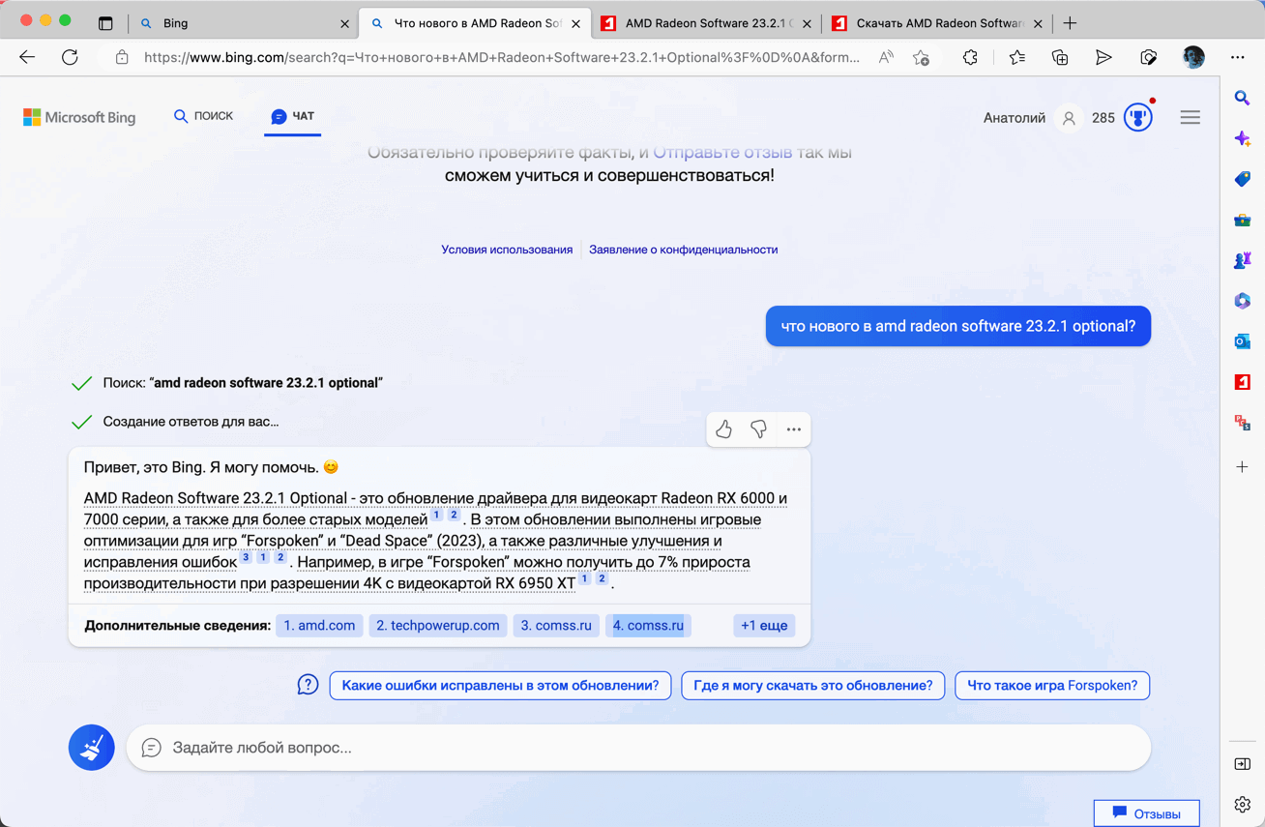This screenshot has width=1265, height=827.
Task: Click the 'Отзывы' feedback button
Action: 1147,813
